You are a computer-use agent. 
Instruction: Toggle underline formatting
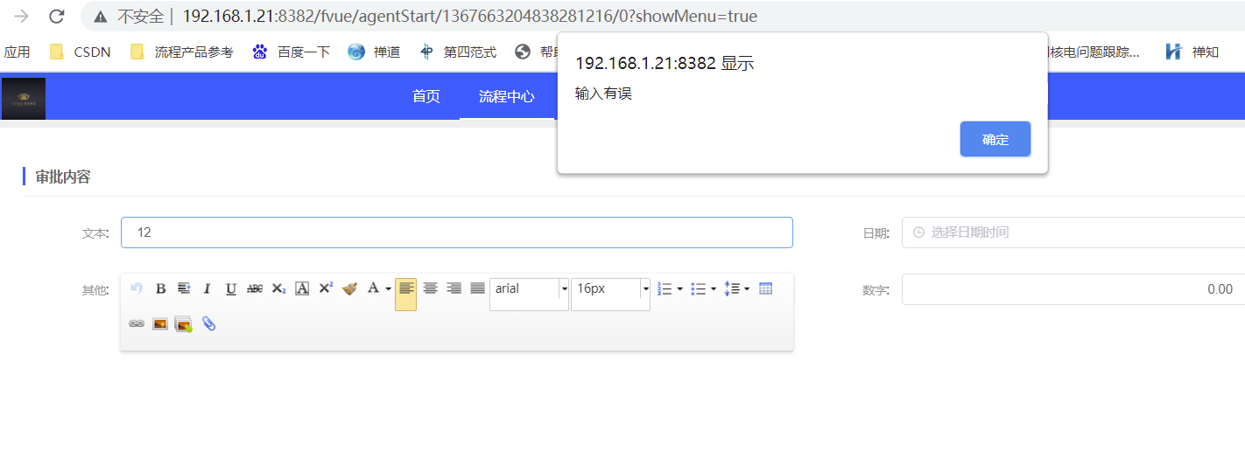click(x=231, y=288)
